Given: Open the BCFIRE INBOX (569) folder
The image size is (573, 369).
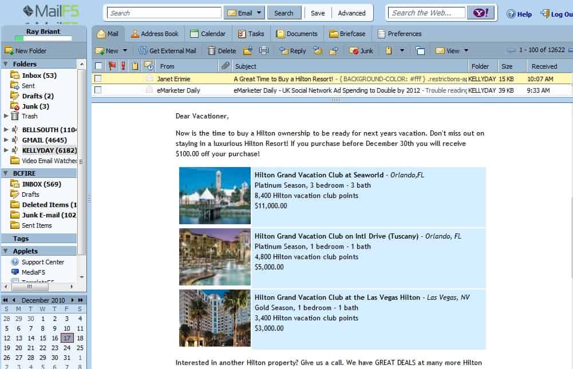Looking at the screenshot, I should tap(41, 184).
